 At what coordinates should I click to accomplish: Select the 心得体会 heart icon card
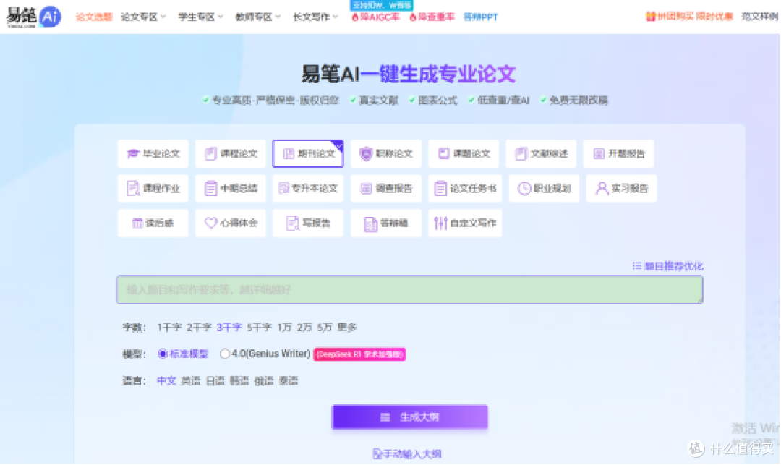coord(231,223)
